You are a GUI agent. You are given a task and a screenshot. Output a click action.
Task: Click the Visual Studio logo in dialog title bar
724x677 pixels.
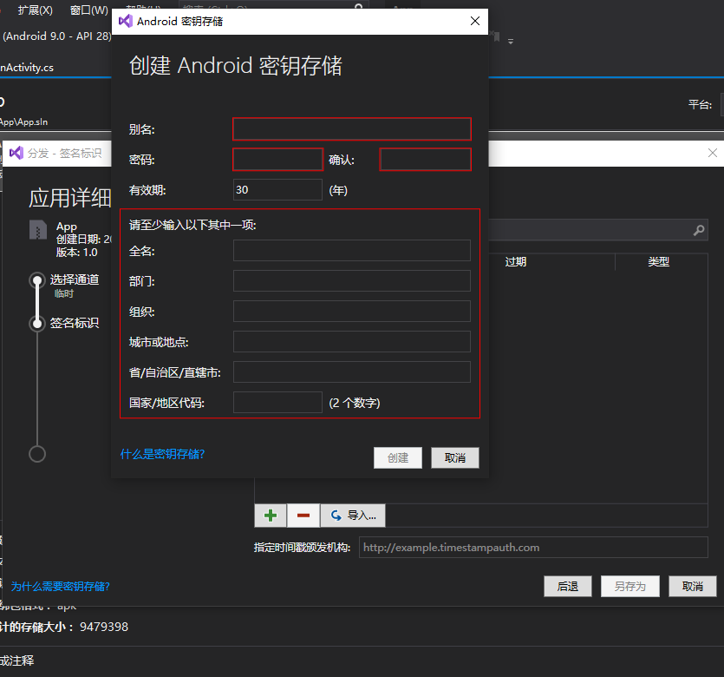123,22
